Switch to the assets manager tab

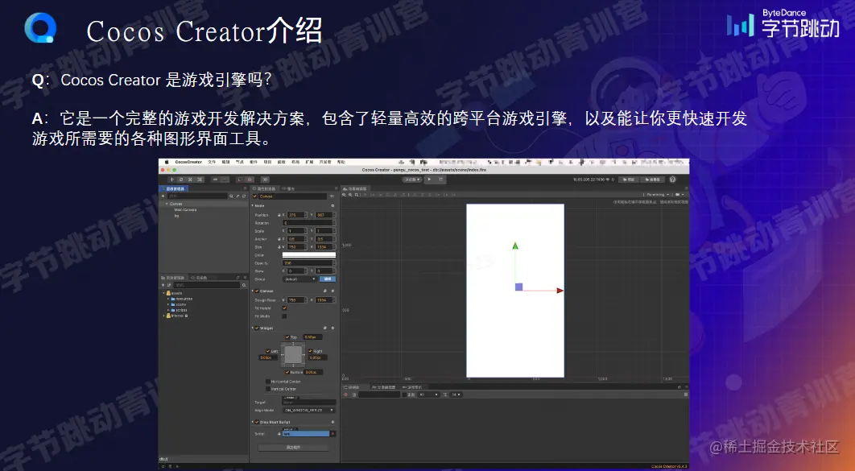(173, 278)
